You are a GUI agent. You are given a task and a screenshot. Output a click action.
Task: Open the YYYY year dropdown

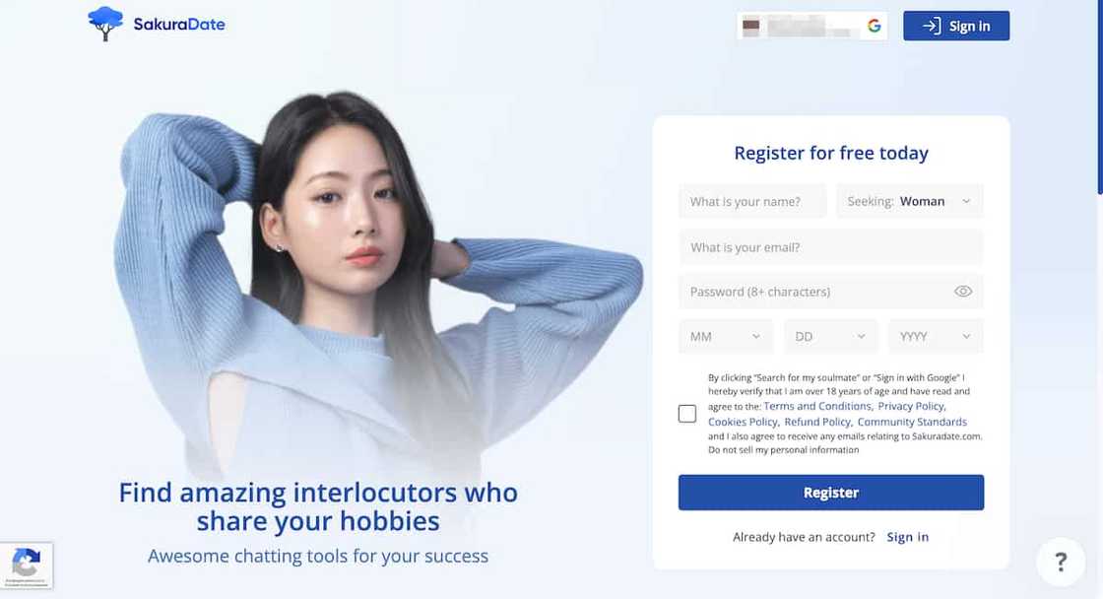(x=936, y=337)
